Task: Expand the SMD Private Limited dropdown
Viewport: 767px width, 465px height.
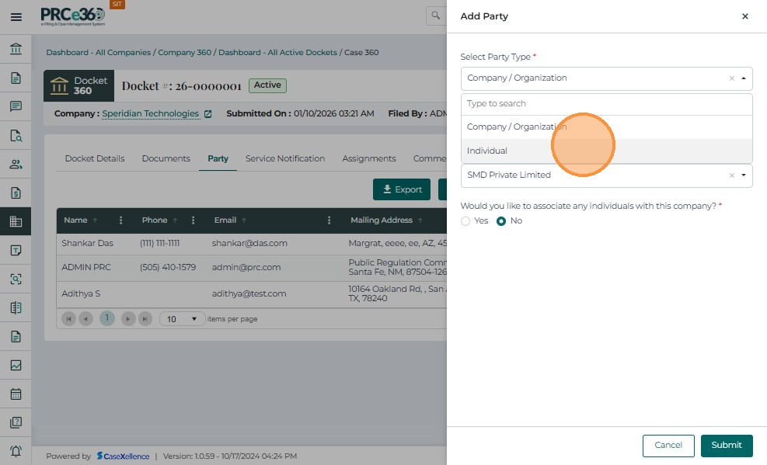Action: pos(744,175)
